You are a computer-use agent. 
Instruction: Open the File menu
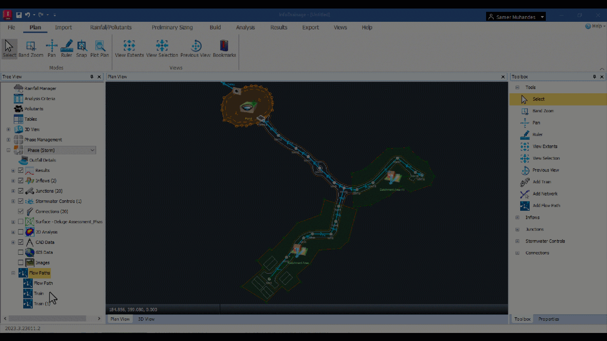(11, 27)
